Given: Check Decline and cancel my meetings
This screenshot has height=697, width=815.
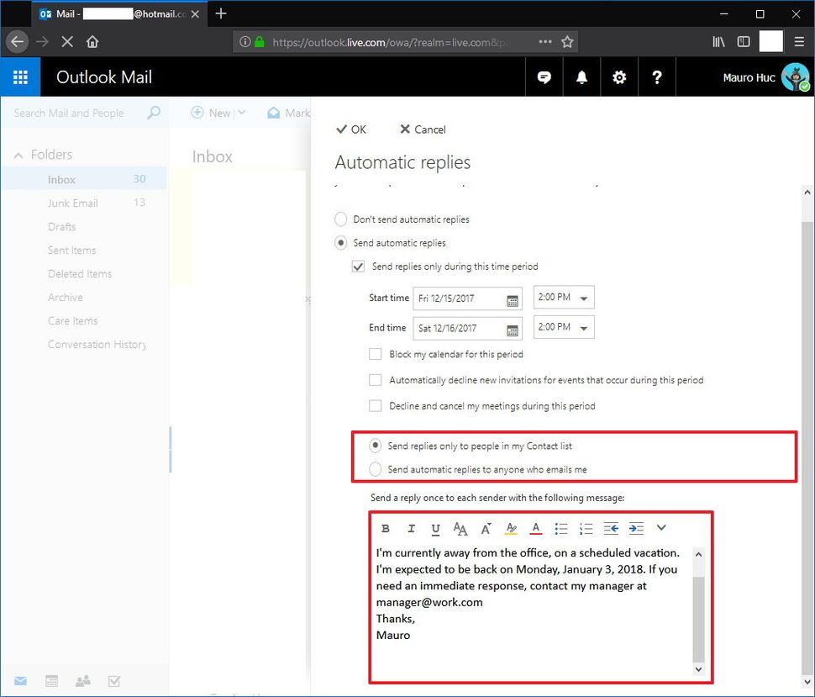Looking at the screenshot, I should 375,406.
